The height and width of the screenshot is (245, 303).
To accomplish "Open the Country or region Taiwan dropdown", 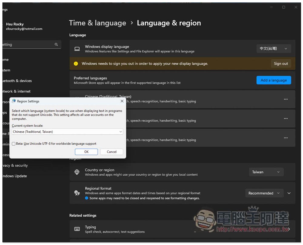I will (266, 172).
